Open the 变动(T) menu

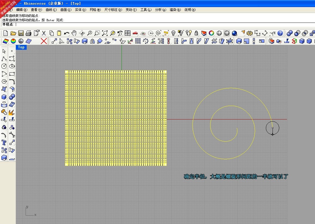coord(131,10)
